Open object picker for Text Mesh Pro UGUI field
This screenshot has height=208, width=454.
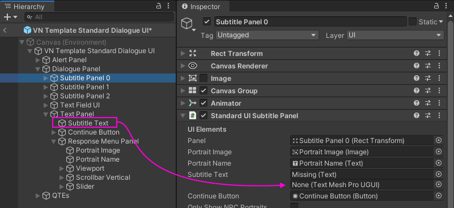[x=439, y=185]
